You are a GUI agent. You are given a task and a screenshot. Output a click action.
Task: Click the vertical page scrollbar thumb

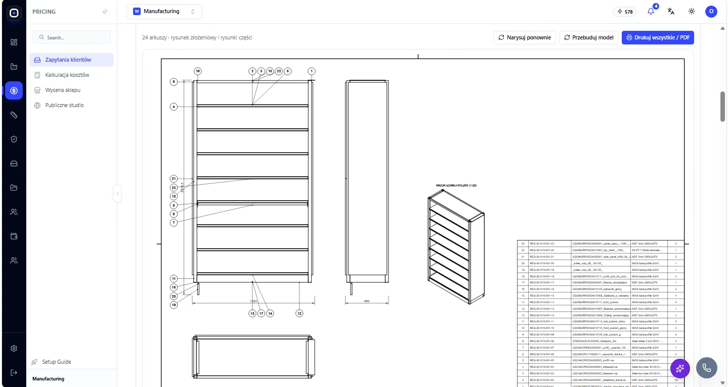pyautogui.click(x=723, y=106)
